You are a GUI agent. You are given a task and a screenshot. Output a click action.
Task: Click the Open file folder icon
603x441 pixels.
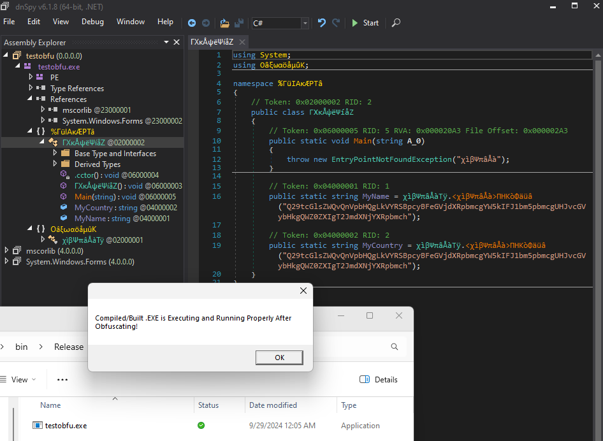click(224, 23)
